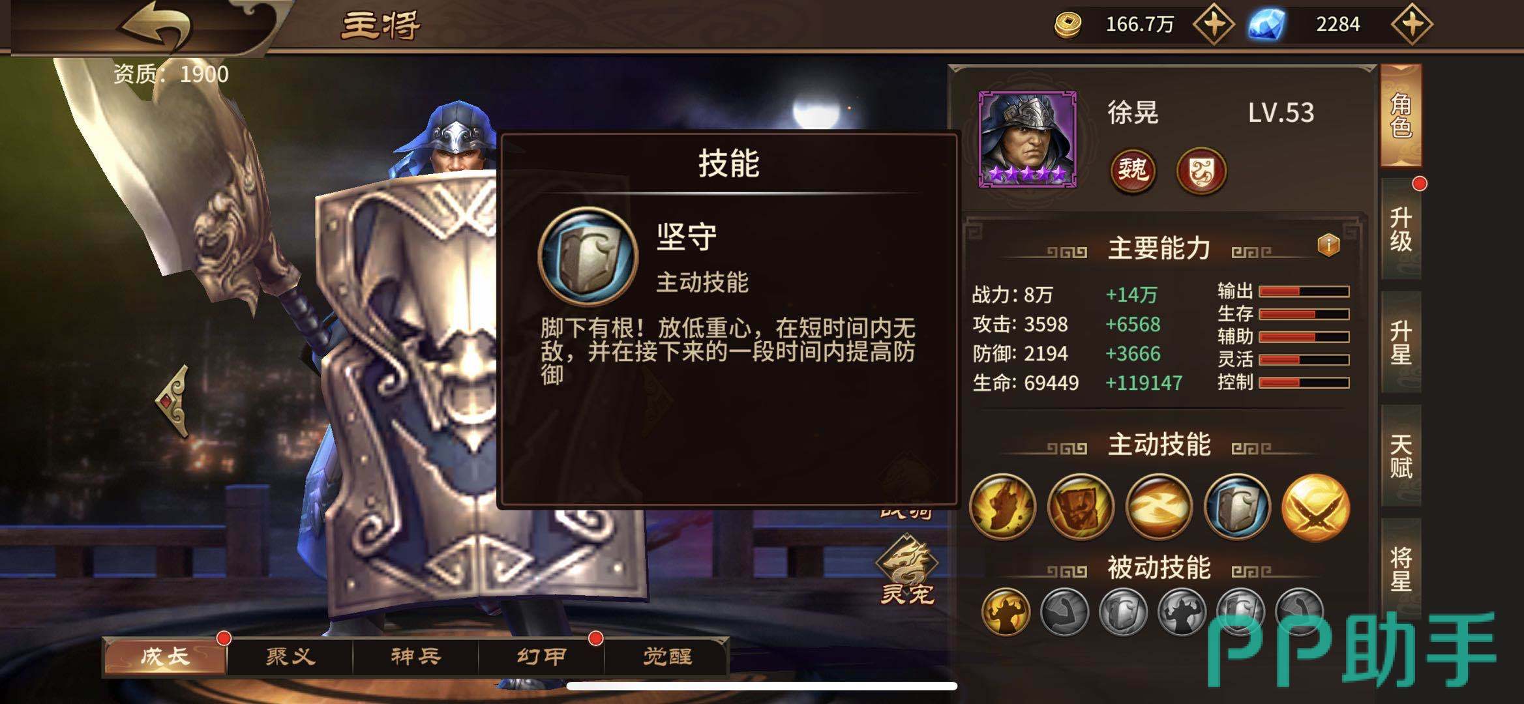Open the main ability info icon
Screen dimensions: 1524x704
[x=1328, y=246]
